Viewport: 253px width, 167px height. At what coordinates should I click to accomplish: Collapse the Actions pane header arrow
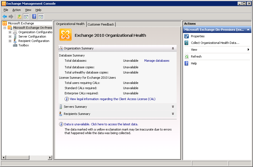click(x=248, y=30)
